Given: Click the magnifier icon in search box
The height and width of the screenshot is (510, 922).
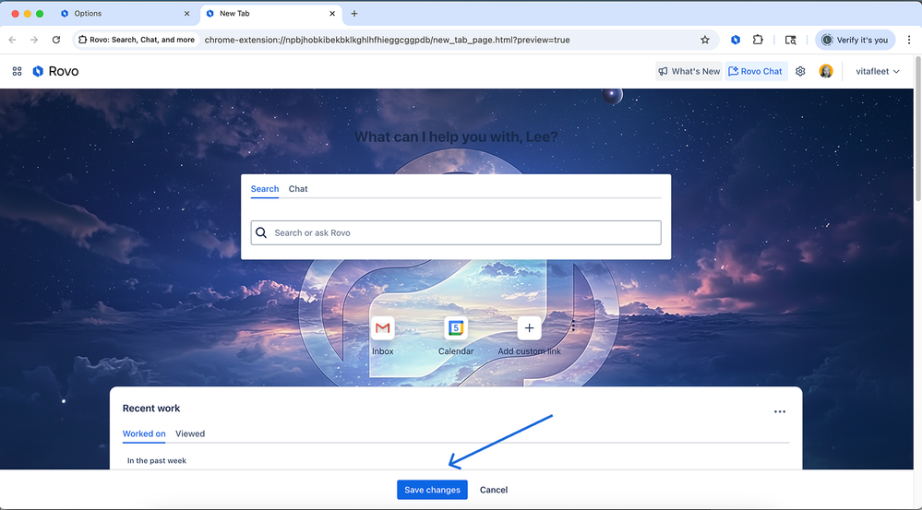Looking at the screenshot, I should [x=261, y=232].
